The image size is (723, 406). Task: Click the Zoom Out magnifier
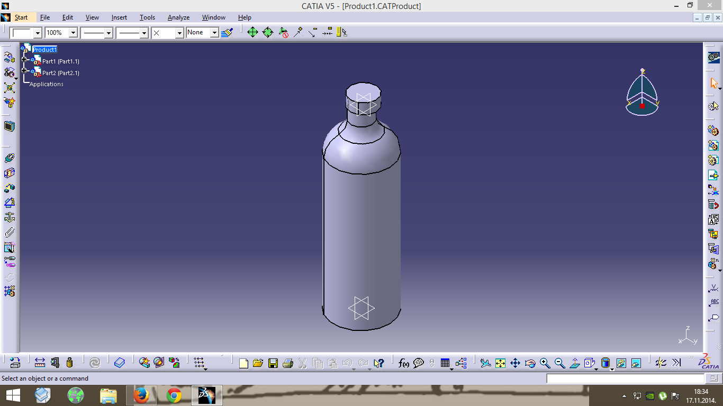click(559, 363)
